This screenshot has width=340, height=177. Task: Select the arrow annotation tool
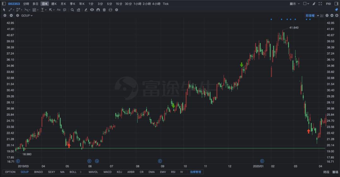(51, 10)
